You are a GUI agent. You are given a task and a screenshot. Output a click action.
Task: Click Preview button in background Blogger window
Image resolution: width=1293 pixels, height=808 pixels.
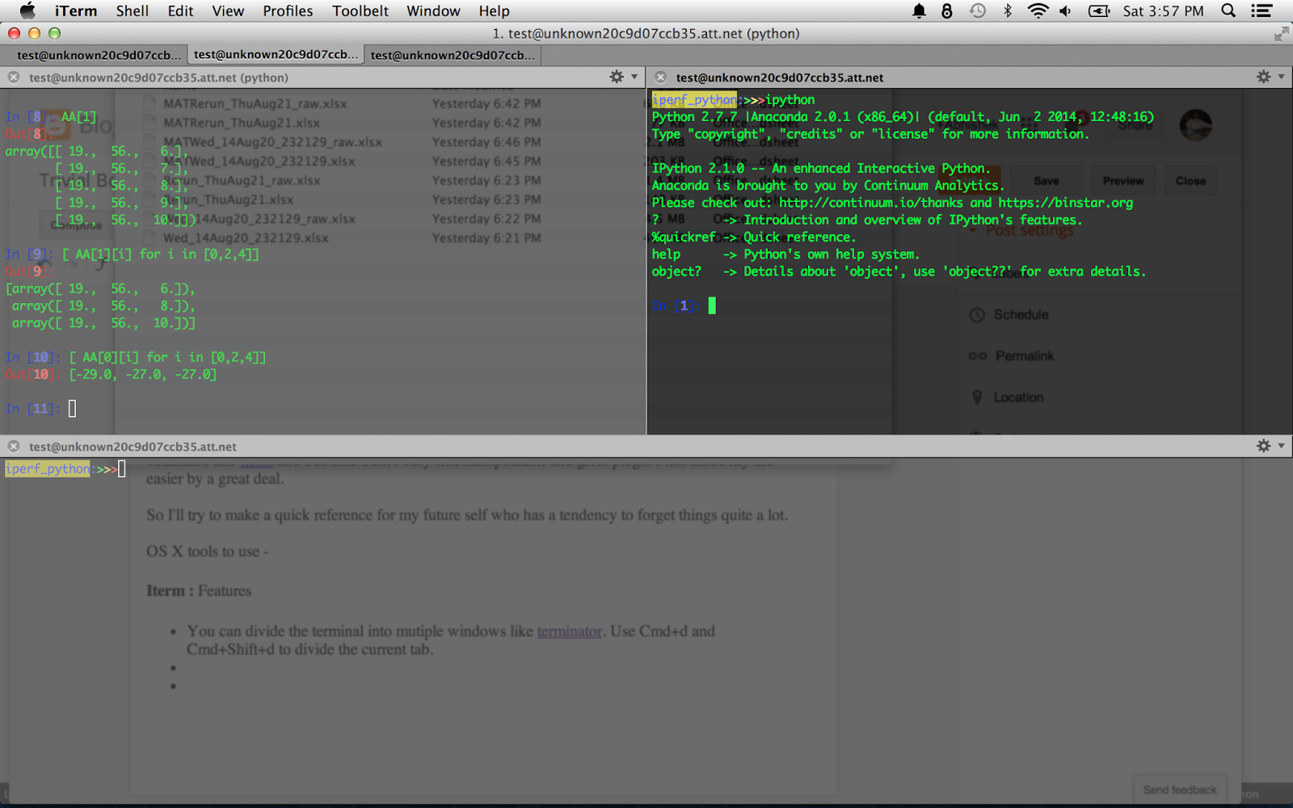[x=1123, y=181]
